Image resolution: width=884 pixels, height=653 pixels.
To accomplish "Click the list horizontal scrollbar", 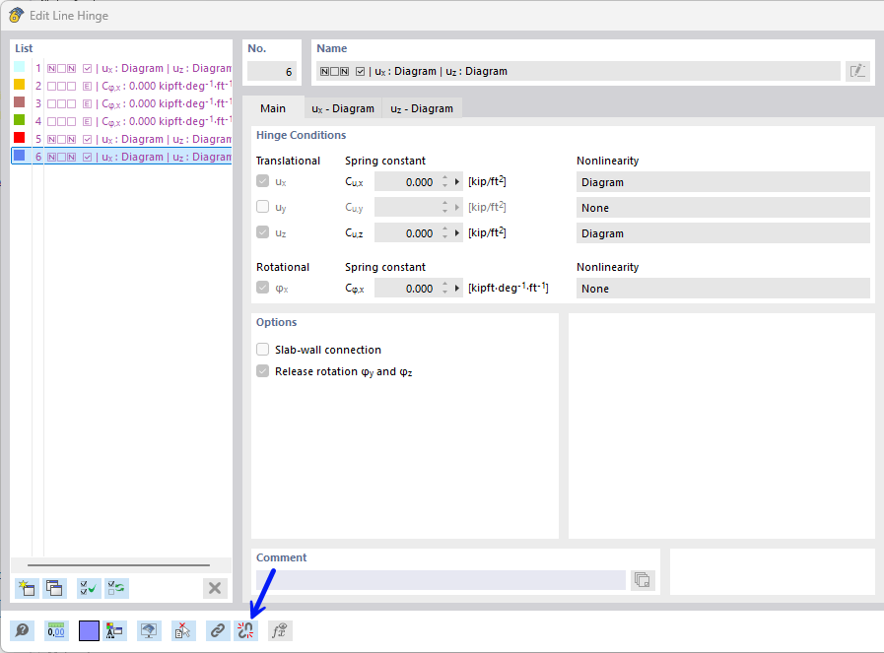I will (x=118, y=564).
